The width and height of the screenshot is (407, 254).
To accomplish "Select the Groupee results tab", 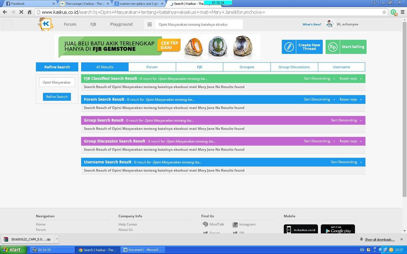I will coord(247,67).
